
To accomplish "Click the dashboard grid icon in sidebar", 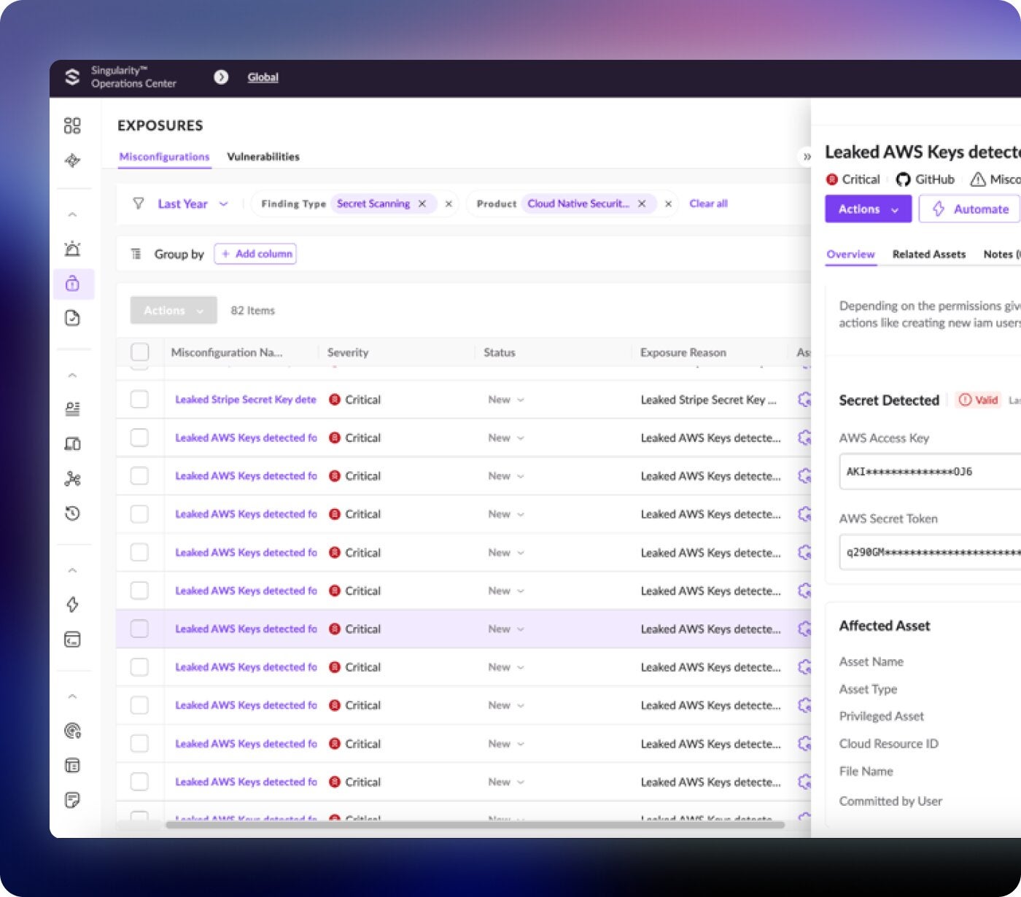I will tap(72, 125).
